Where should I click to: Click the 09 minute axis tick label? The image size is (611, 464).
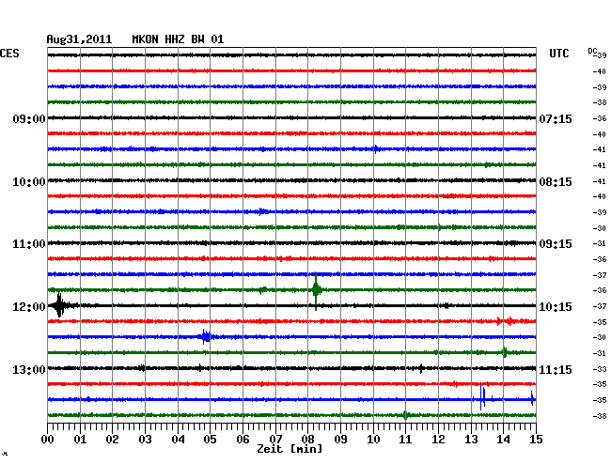pos(340,439)
